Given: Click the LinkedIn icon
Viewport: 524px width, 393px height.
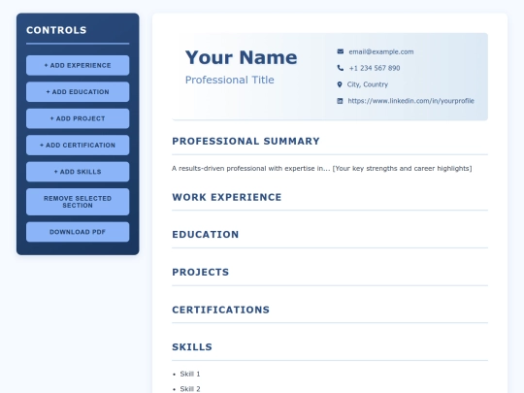Looking at the screenshot, I should click(340, 101).
